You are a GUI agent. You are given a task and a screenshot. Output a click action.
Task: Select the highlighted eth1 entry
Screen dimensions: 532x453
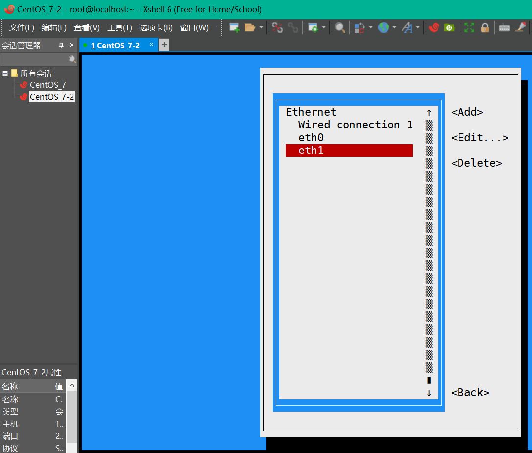[349, 151]
